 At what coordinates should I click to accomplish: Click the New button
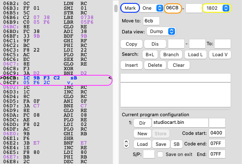point(143,134)
